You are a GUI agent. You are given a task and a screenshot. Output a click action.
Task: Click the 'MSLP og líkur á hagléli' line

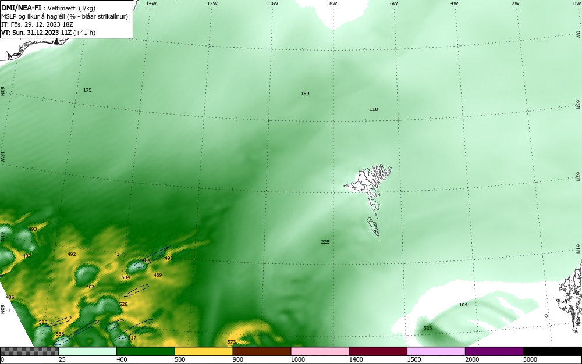click(x=65, y=16)
